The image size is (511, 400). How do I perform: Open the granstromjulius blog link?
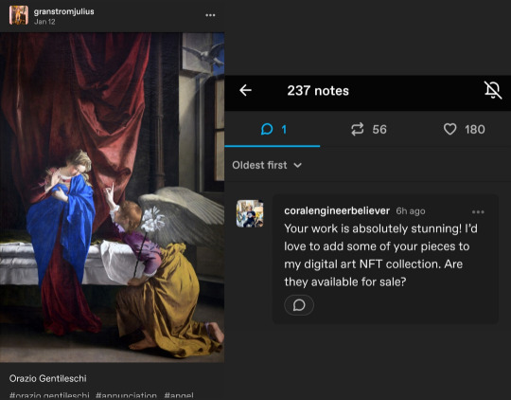pos(64,11)
